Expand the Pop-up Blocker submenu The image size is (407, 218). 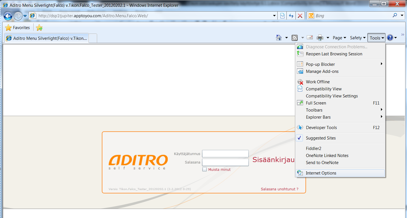pyautogui.click(x=340, y=64)
